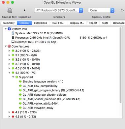Click red status dot for version 4.3

(x=13, y=116)
